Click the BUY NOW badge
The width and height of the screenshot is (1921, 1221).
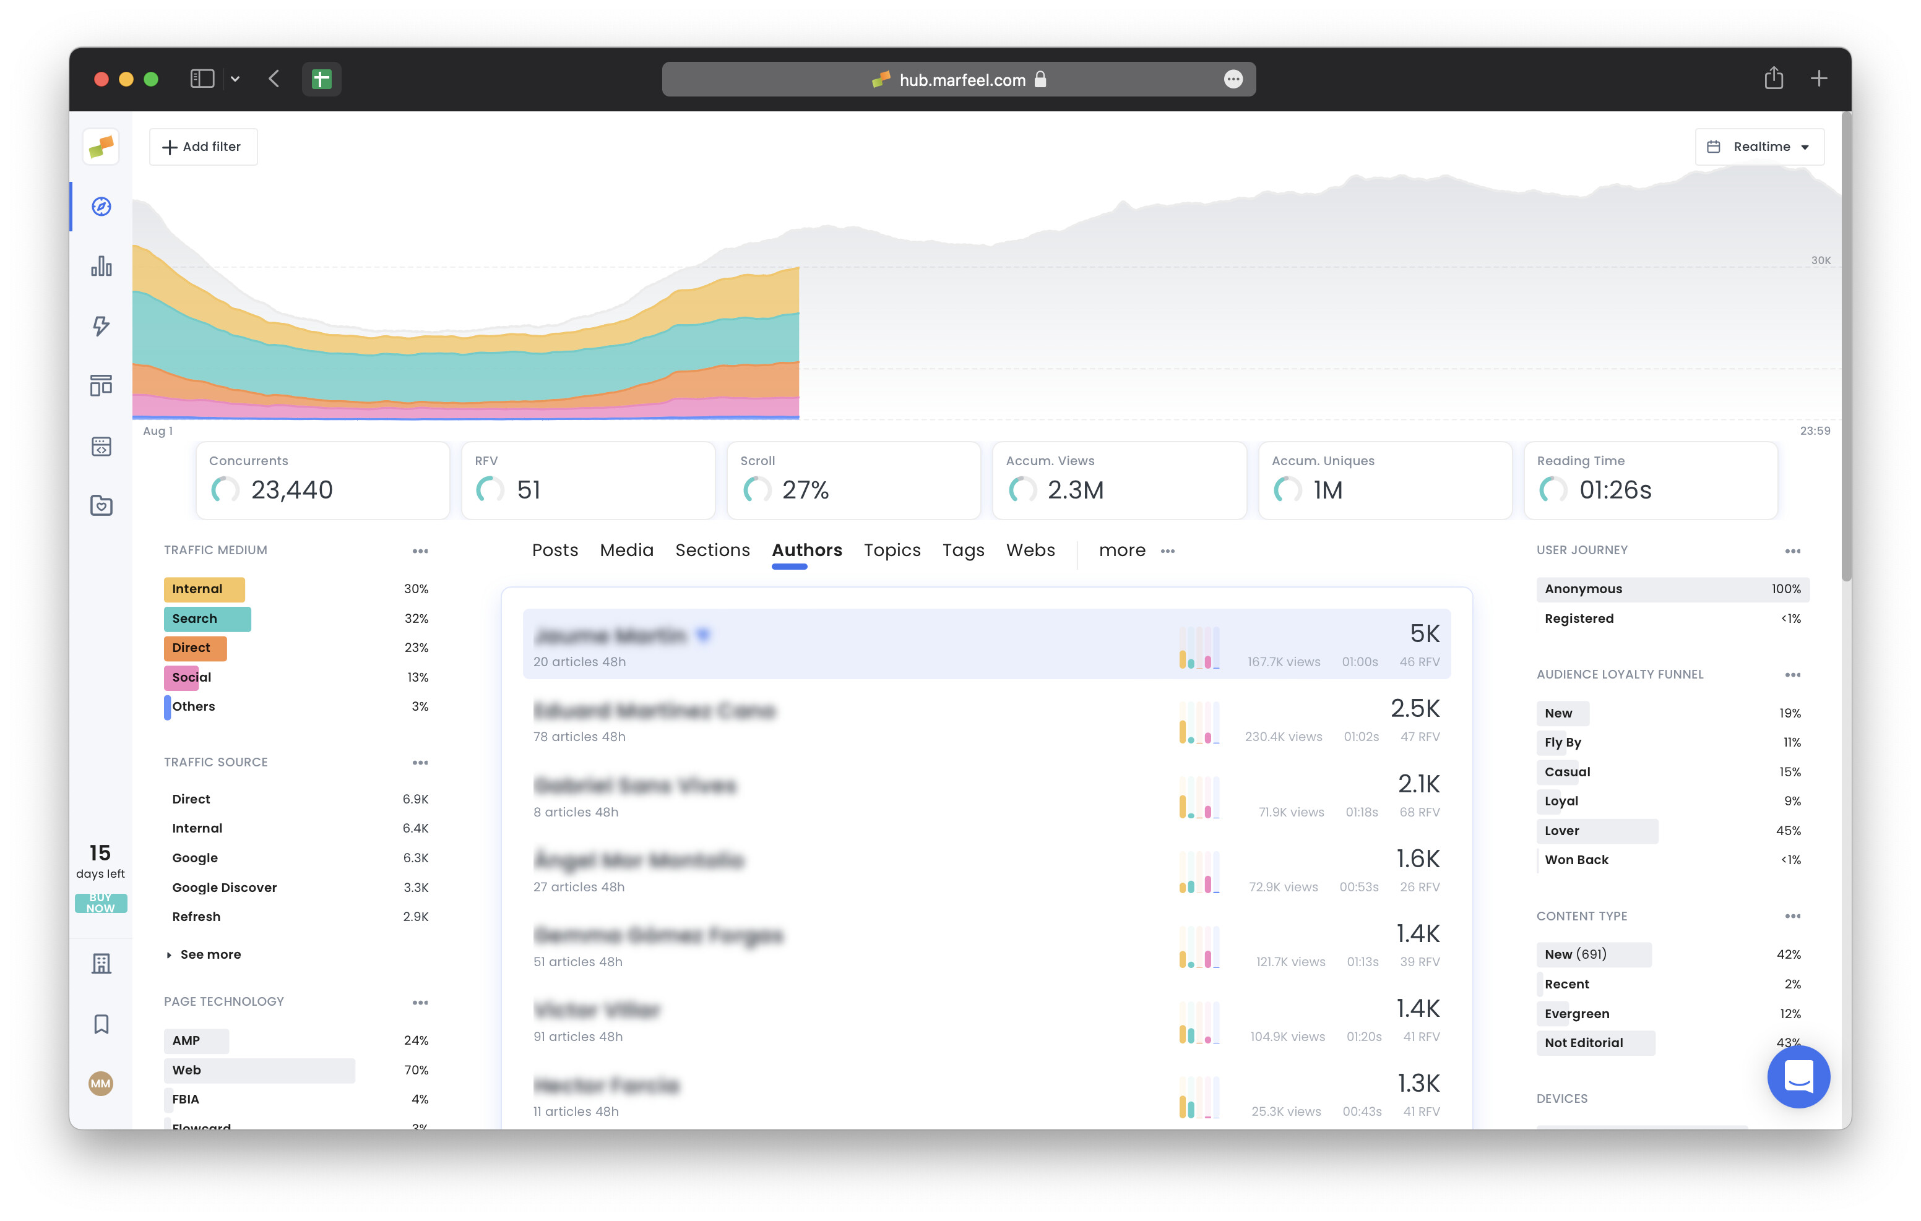(x=100, y=903)
